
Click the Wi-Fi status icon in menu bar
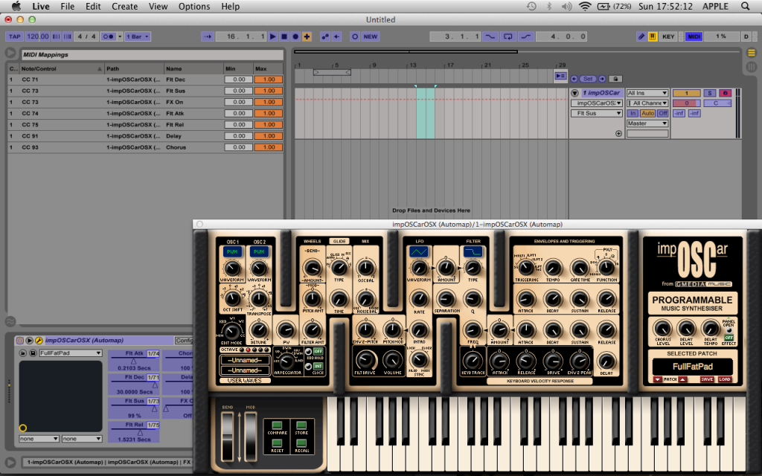(585, 6)
